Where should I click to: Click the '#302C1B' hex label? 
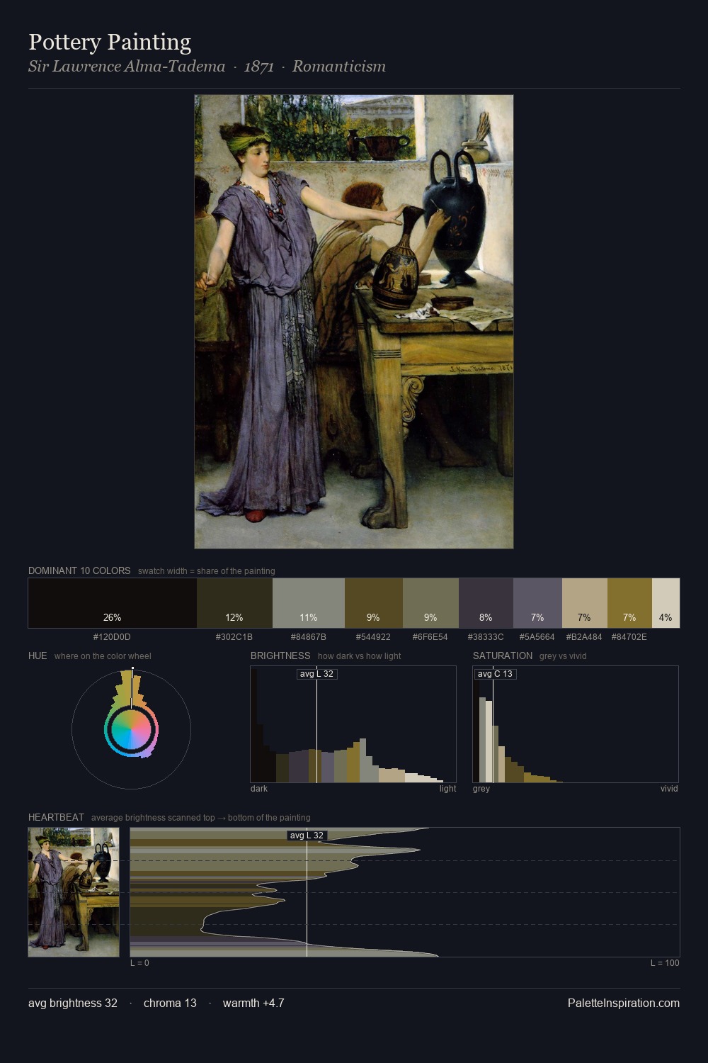point(234,637)
